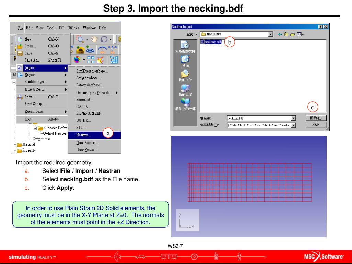
Task: Open the Window menu
Action: pyautogui.click(x=89, y=28)
